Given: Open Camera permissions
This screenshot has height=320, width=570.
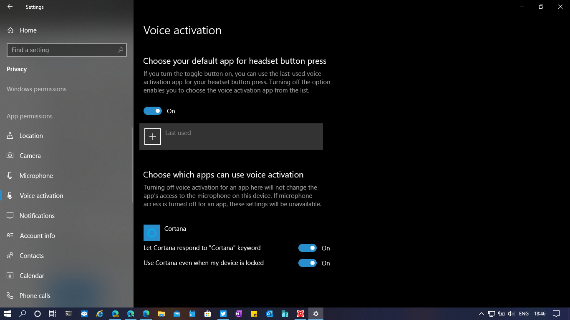Looking at the screenshot, I should (67, 156).
